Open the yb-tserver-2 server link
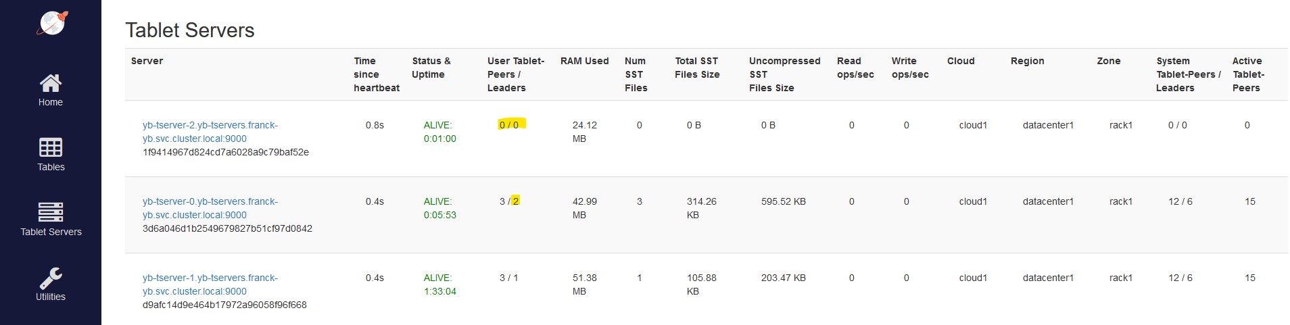 point(210,132)
